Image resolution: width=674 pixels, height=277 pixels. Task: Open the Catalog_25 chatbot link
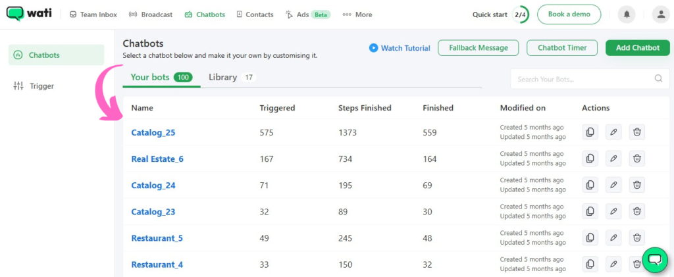pos(153,132)
